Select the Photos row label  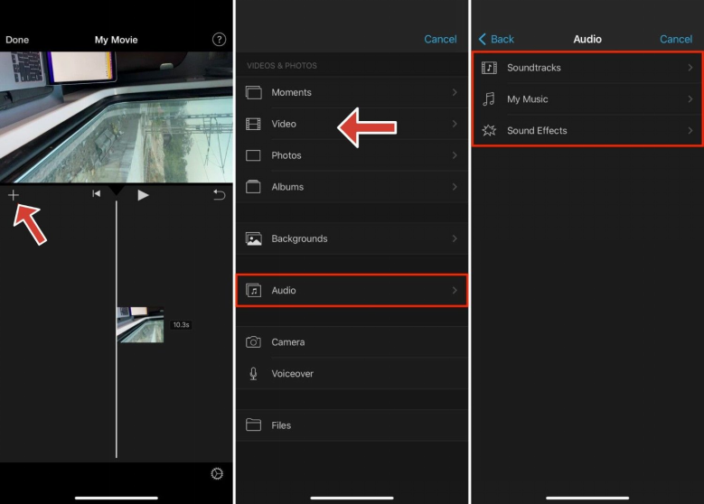[286, 155]
